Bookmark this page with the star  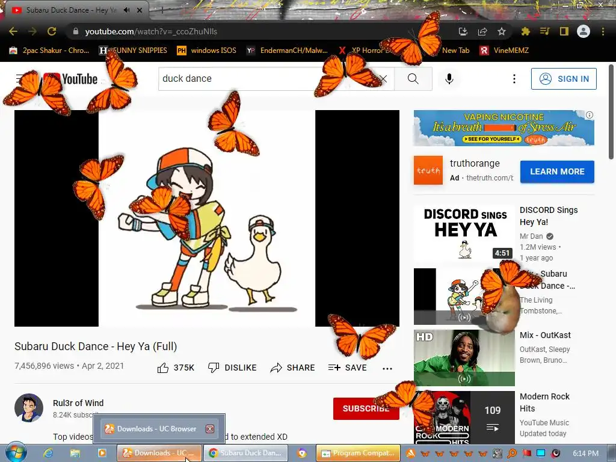coord(502,31)
